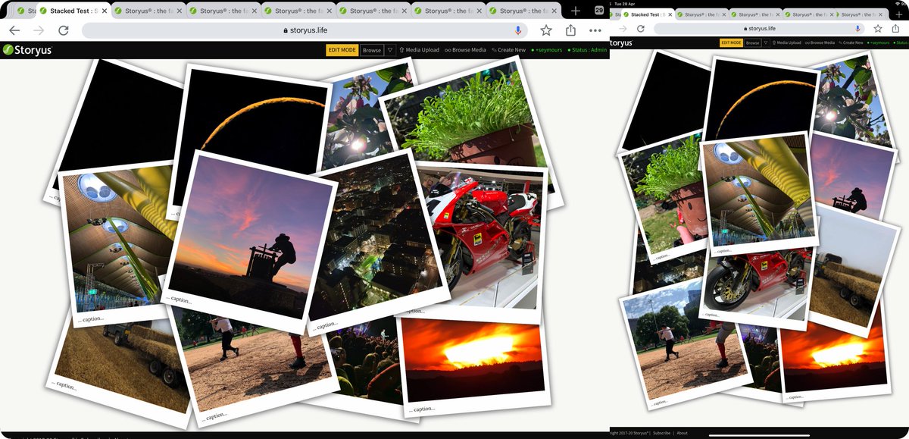Click the forward arrow in the right window
This screenshot has width=909, height=439.
click(x=623, y=28)
